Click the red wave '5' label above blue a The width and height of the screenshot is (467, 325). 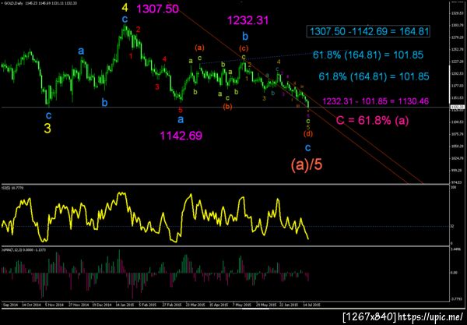(x=181, y=111)
